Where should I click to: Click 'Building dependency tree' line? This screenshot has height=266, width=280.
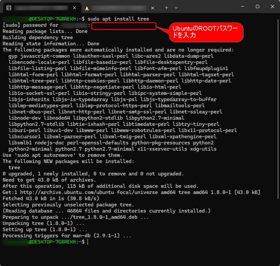coord(38,38)
